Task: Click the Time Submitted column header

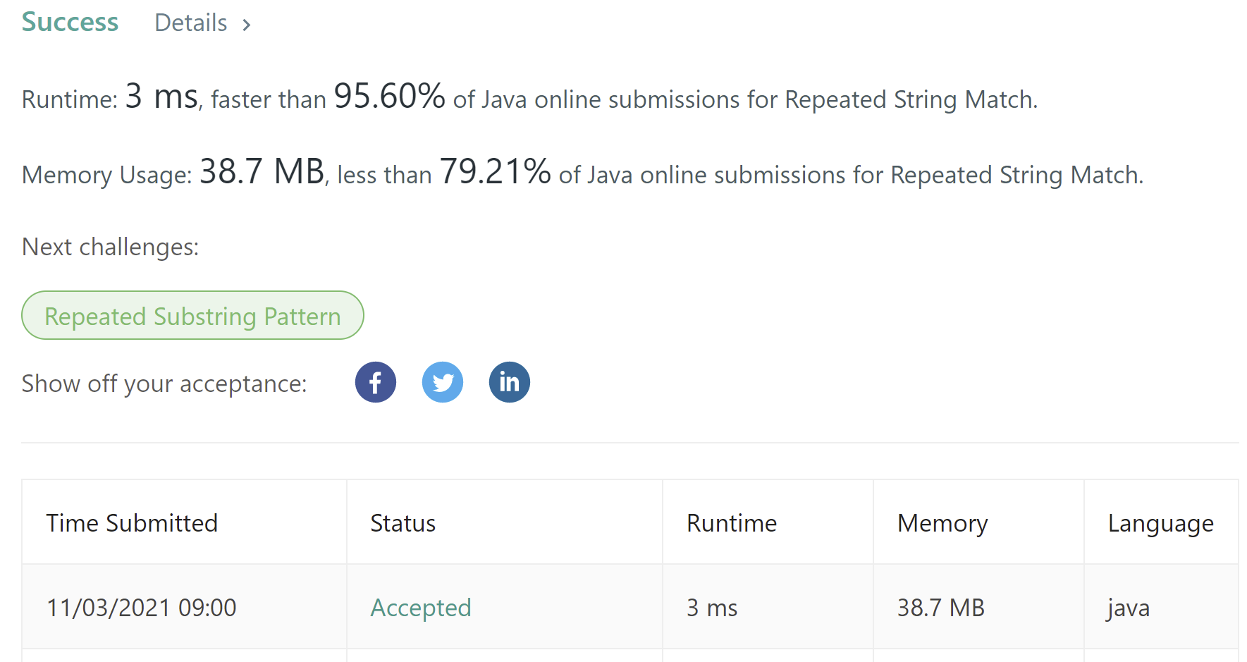Action: tap(132, 523)
